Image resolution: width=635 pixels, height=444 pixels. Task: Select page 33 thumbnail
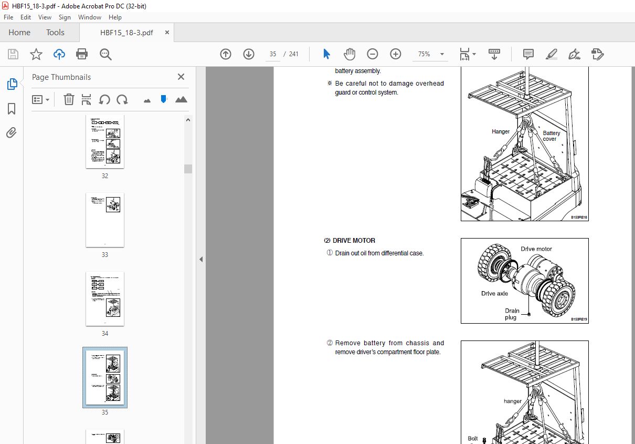105,220
